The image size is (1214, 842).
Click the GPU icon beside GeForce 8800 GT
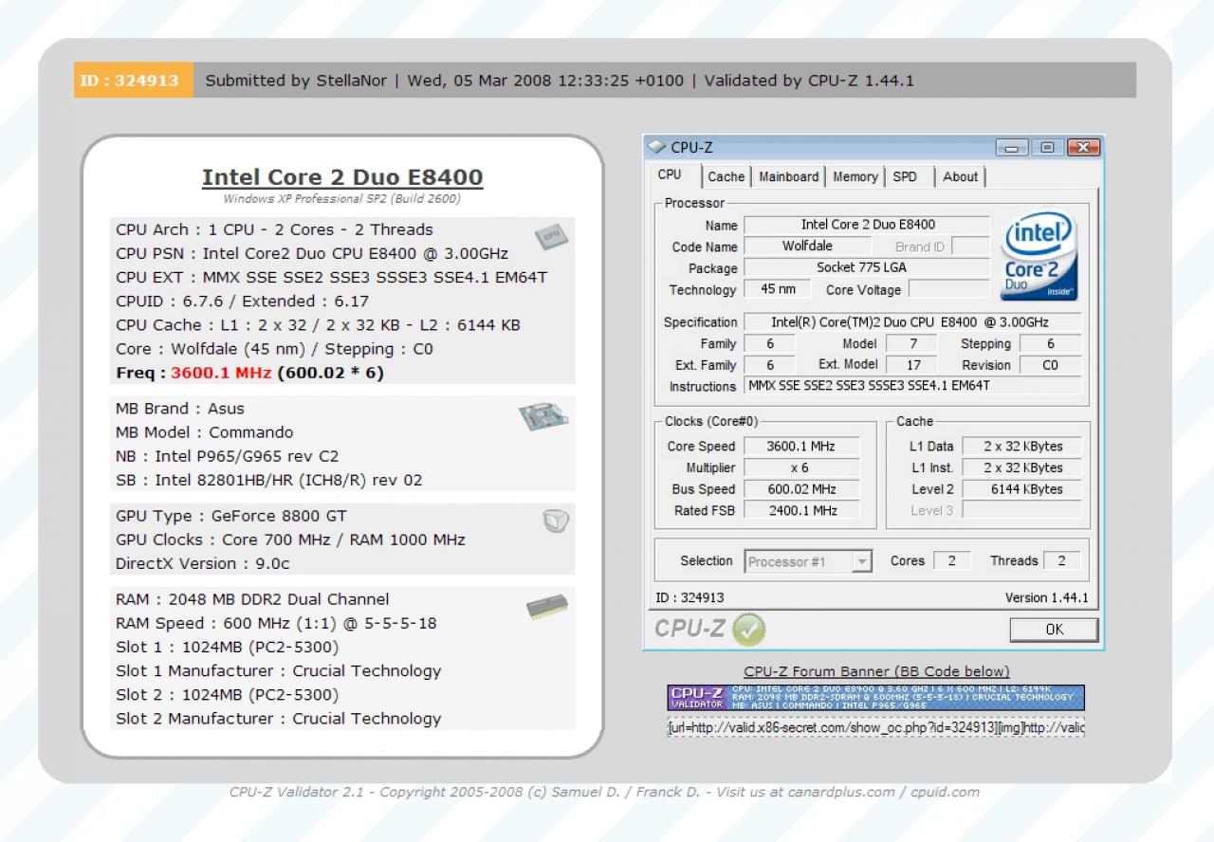point(556,521)
